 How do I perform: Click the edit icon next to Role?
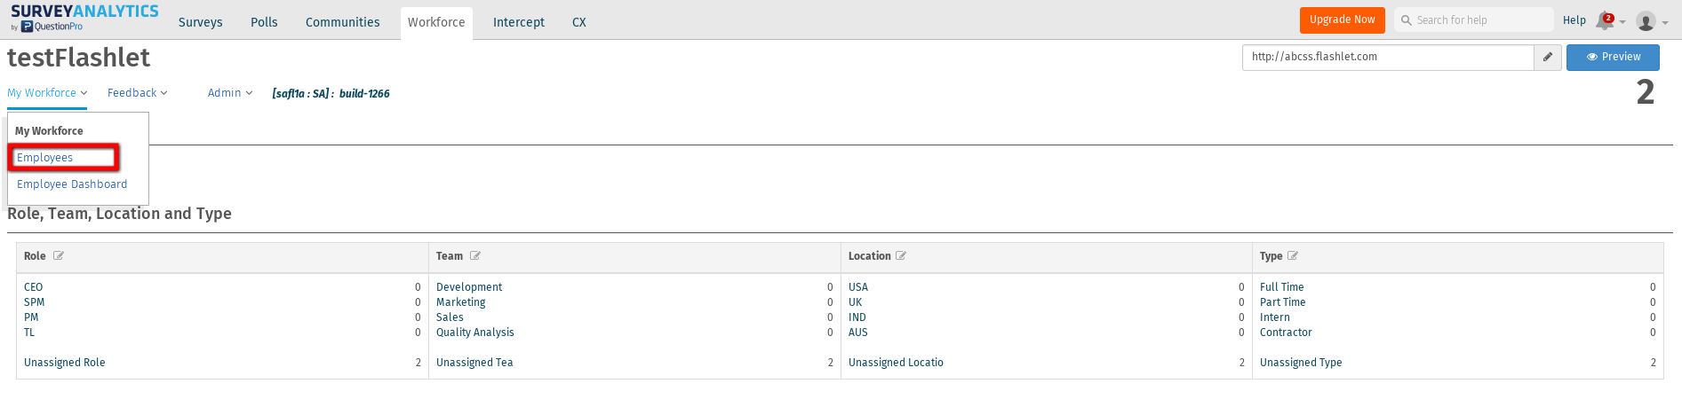(x=59, y=256)
